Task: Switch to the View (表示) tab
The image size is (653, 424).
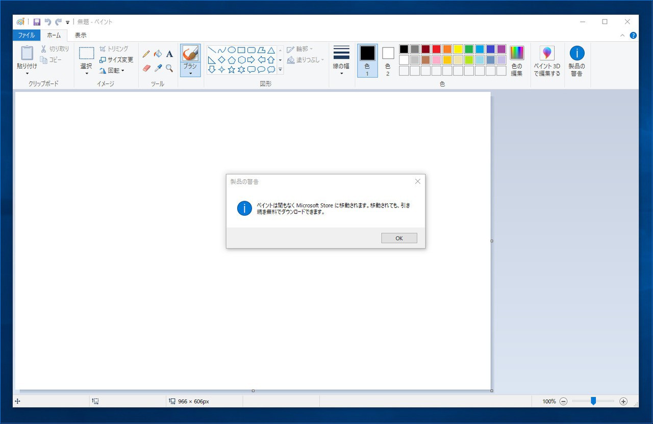Action: pos(81,35)
